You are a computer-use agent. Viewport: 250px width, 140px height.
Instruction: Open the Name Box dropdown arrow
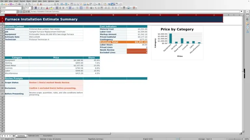coord(17,12)
